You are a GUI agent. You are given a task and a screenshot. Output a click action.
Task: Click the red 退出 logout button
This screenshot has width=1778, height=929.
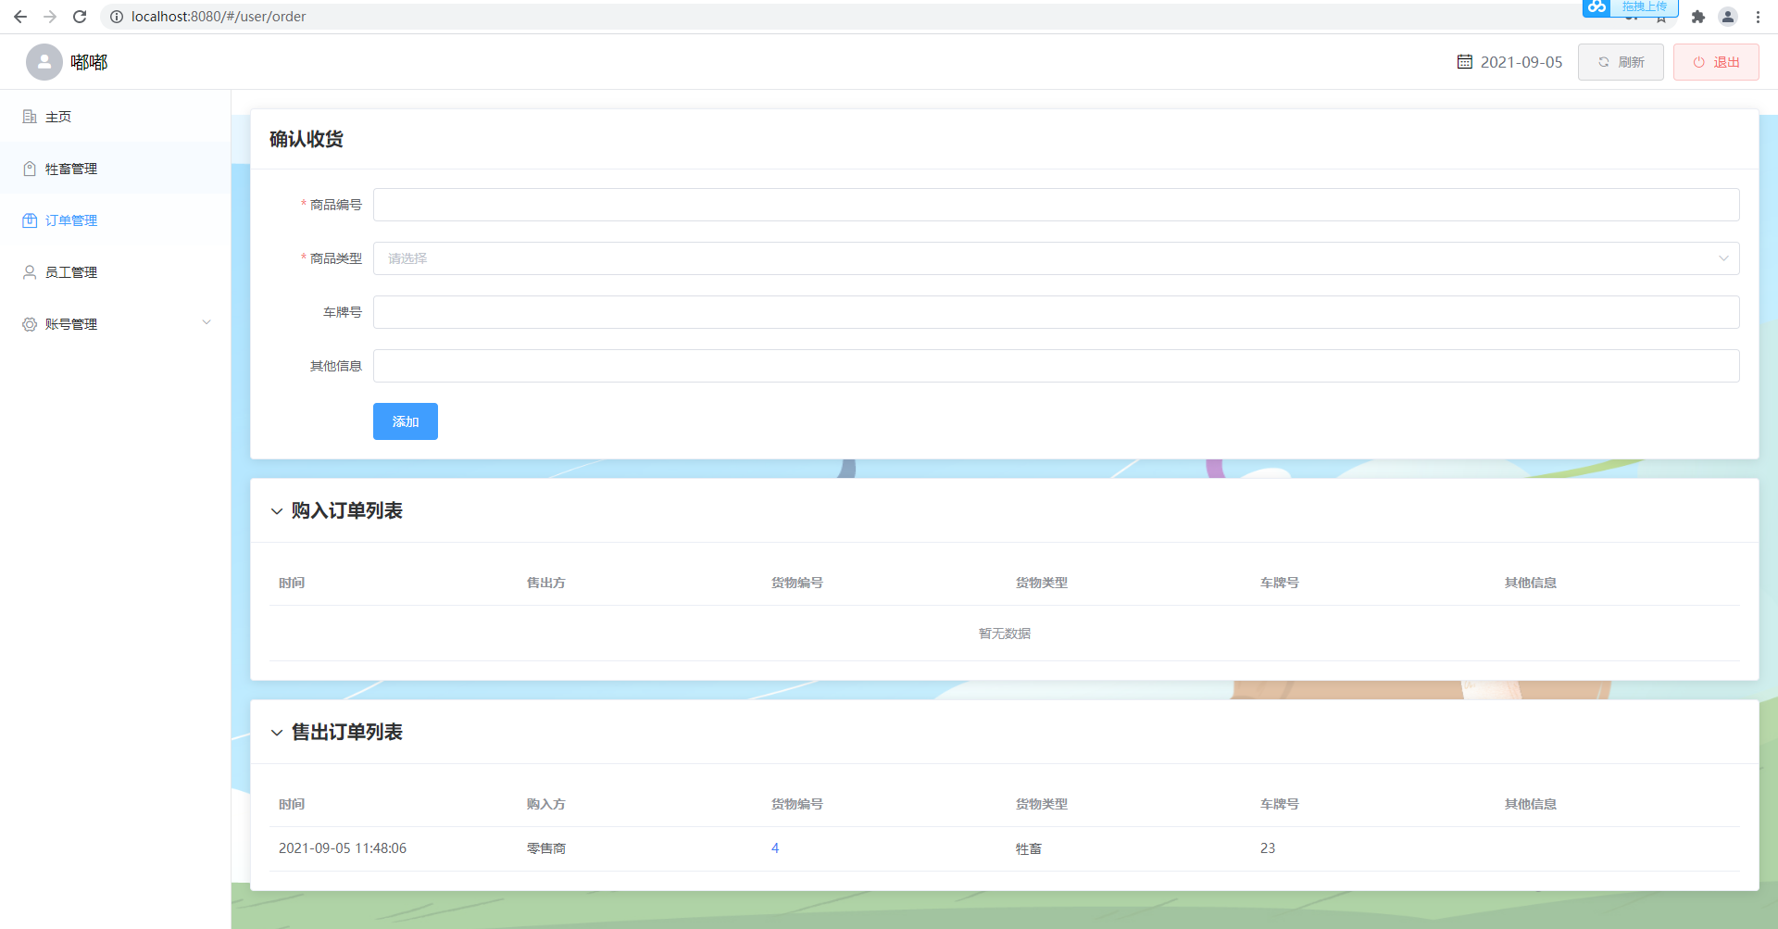[x=1716, y=62]
